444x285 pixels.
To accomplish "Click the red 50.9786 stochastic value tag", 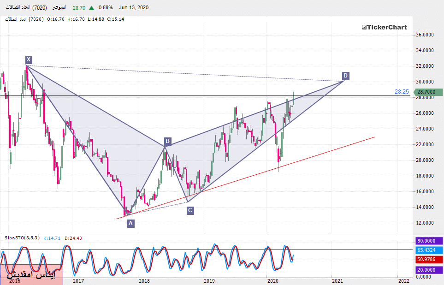I will (x=426, y=260).
